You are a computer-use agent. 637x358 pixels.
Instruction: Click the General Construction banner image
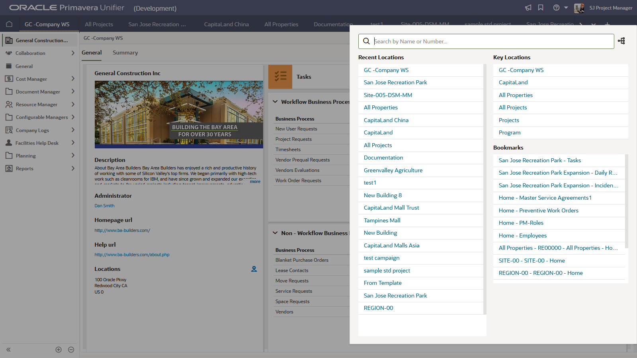(x=179, y=115)
